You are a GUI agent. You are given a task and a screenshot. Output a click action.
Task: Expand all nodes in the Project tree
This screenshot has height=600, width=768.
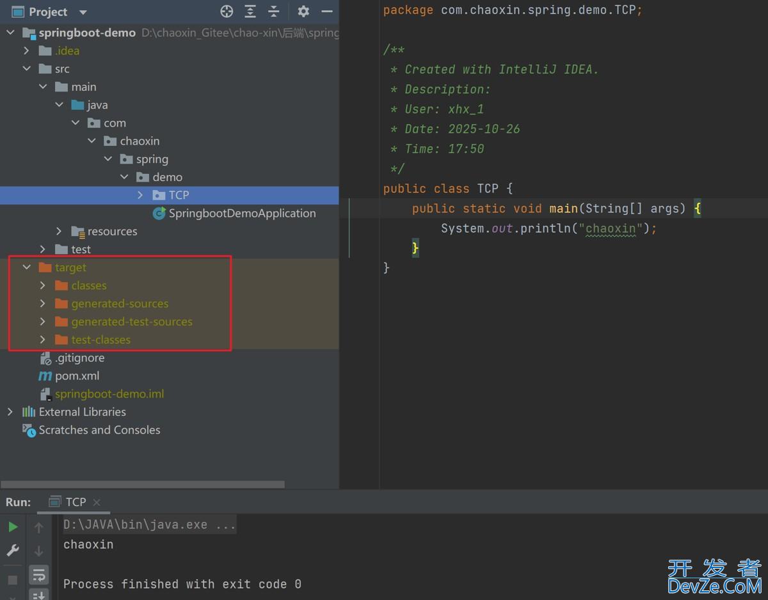pos(250,11)
